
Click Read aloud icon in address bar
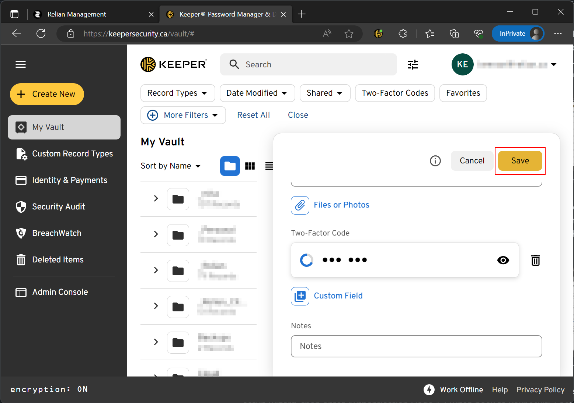pyautogui.click(x=327, y=34)
